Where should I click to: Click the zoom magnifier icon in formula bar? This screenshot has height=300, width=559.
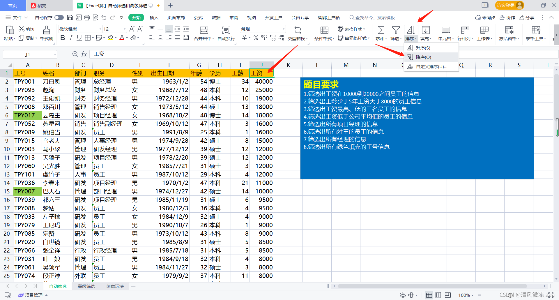point(75,54)
